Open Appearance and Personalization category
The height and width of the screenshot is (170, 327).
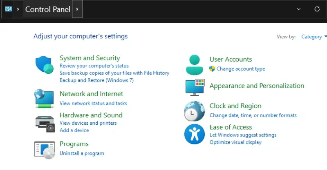coord(257,86)
